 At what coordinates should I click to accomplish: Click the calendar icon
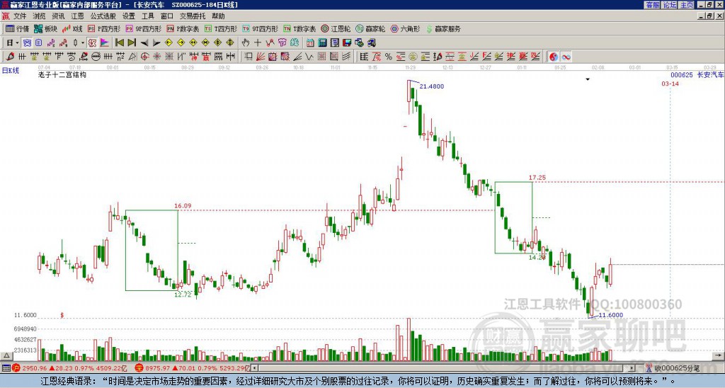click(x=310, y=43)
